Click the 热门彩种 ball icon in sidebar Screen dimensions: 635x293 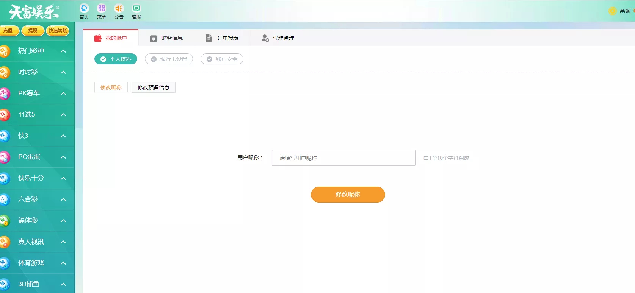coord(4,51)
